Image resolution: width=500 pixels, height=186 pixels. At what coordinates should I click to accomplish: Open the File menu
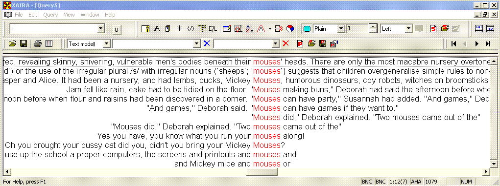click(19, 15)
